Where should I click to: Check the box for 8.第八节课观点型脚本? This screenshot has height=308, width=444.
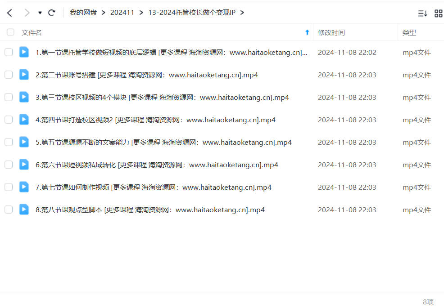point(9,210)
